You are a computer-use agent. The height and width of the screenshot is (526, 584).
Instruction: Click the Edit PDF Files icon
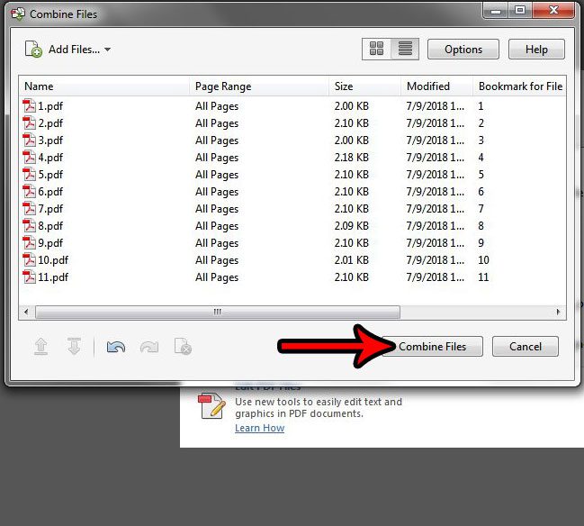point(211,405)
